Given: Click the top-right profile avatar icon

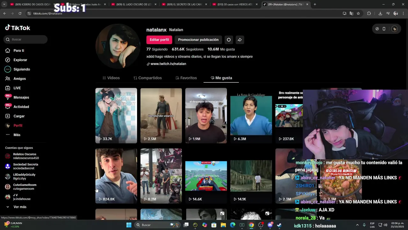Looking at the screenshot, I should (x=395, y=29).
